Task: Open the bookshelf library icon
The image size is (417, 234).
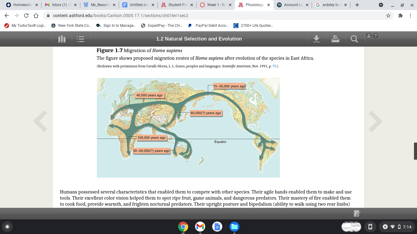Action: 62,39
